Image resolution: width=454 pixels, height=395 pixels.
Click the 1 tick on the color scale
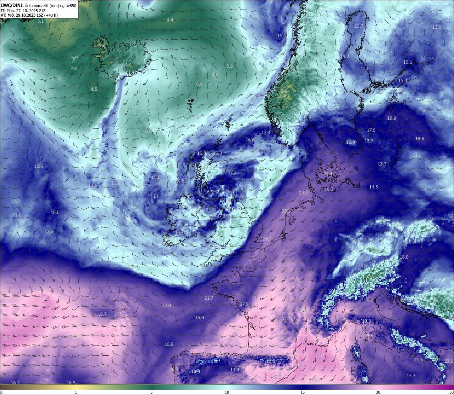(76, 392)
